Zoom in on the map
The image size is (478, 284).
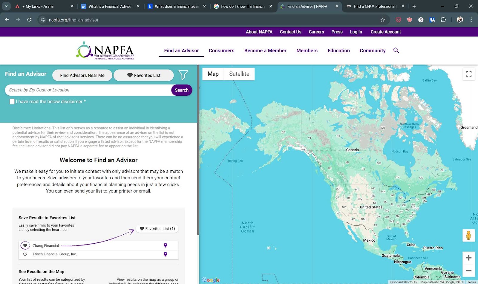[x=469, y=258]
